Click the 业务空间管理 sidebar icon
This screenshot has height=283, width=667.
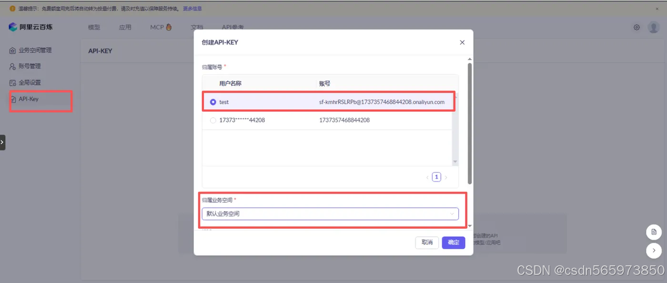[x=13, y=50]
